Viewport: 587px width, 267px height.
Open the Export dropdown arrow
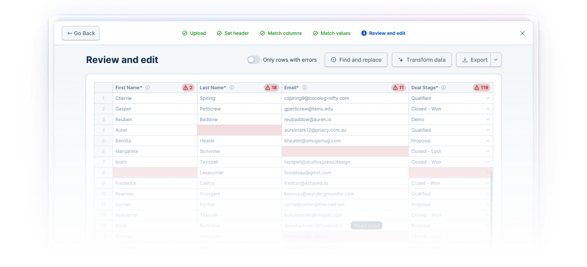point(496,59)
